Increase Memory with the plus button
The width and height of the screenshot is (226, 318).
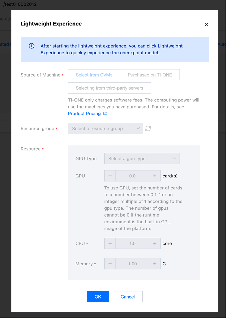(x=155, y=264)
